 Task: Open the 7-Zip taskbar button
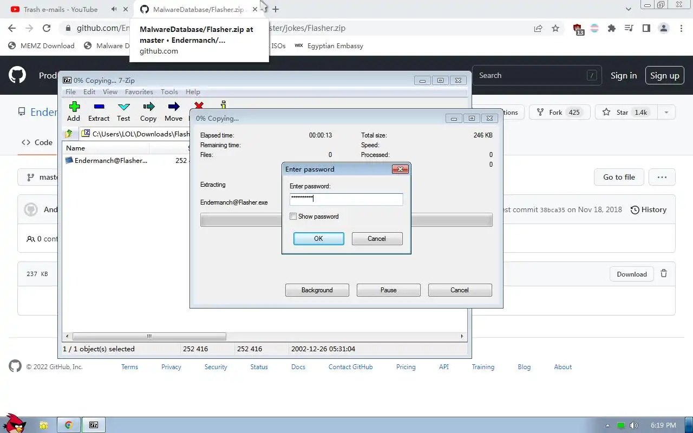[x=94, y=425]
